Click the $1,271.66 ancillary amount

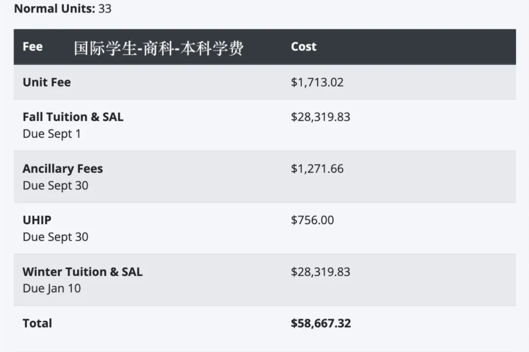[317, 169]
